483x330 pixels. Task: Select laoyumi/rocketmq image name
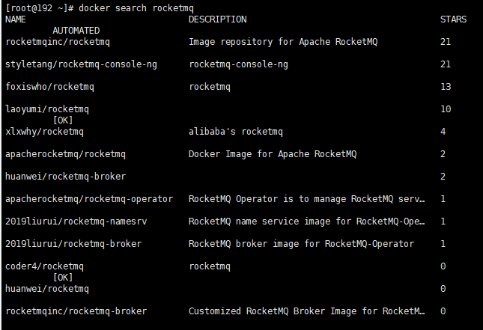click(x=47, y=109)
